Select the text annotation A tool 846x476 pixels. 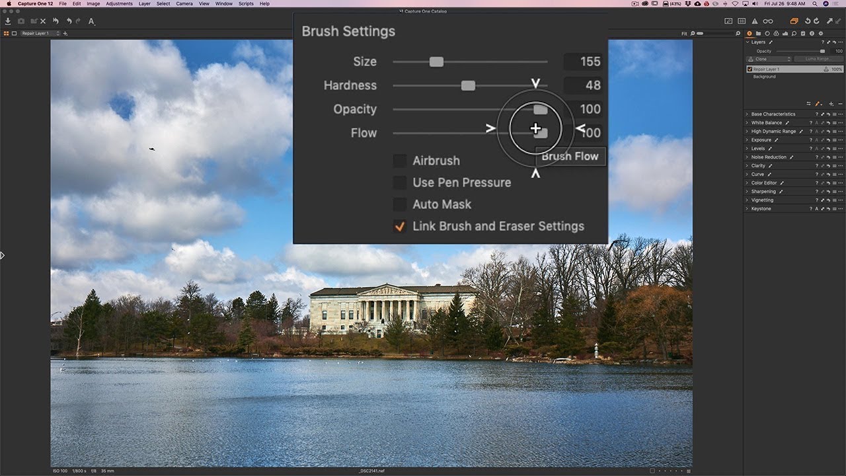[91, 21]
